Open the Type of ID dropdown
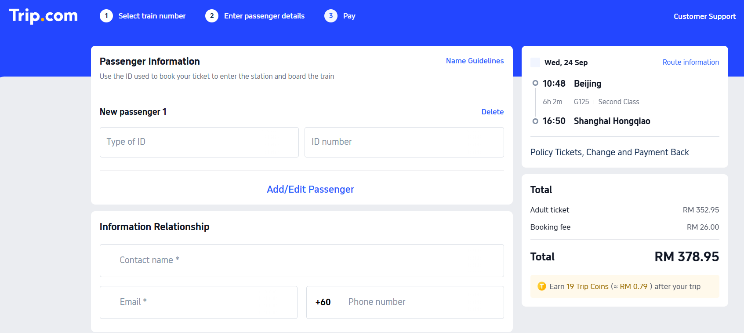The width and height of the screenshot is (744, 333). coord(199,142)
